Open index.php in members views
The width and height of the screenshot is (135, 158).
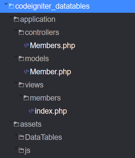click(51, 111)
